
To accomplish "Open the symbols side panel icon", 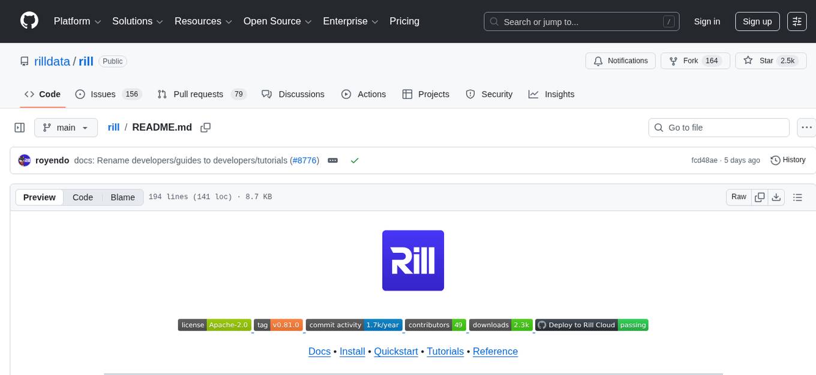I will coord(19,127).
